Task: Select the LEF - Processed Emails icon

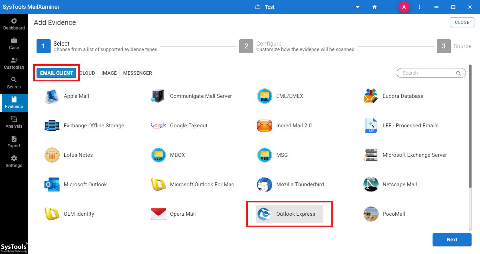Action: click(x=371, y=126)
